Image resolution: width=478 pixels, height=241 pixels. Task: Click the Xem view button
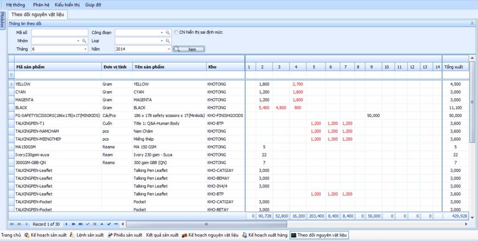point(189,49)
